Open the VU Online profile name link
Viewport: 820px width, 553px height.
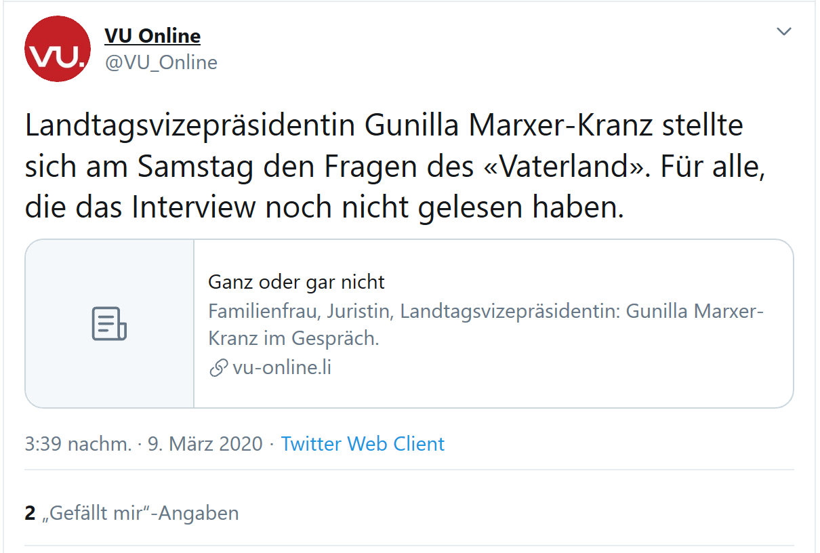coord(152,35)
